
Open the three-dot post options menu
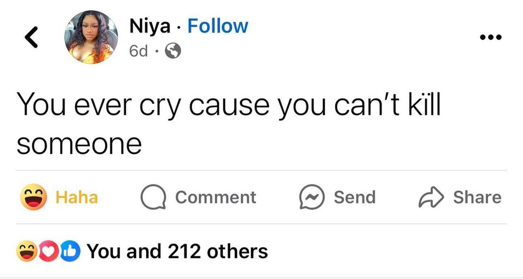tap(490, 38)
